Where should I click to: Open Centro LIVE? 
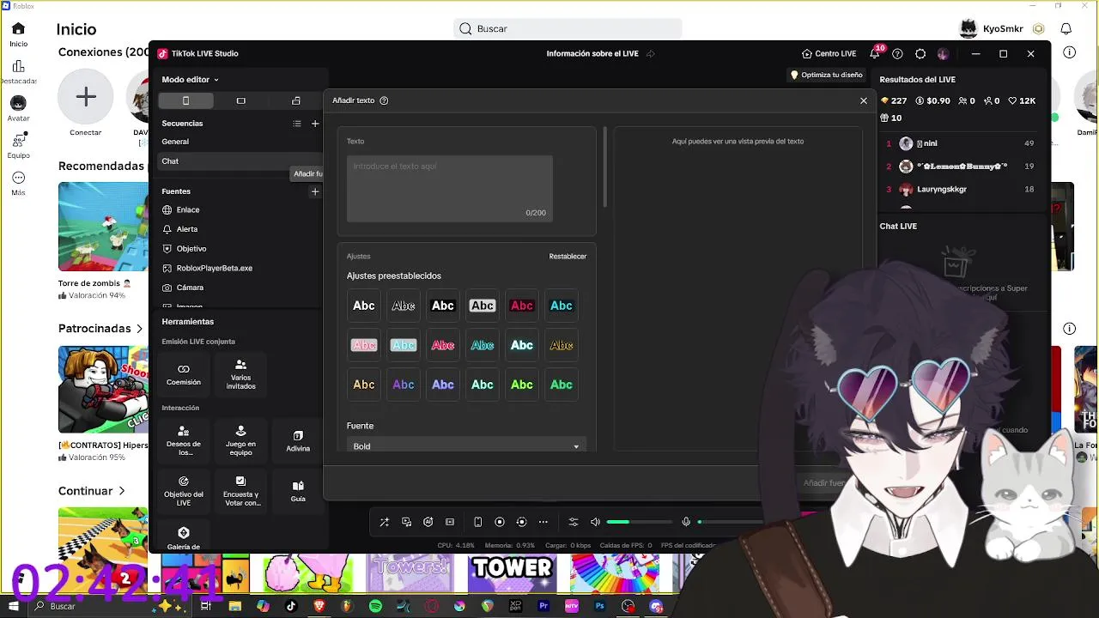pos(829,53)
